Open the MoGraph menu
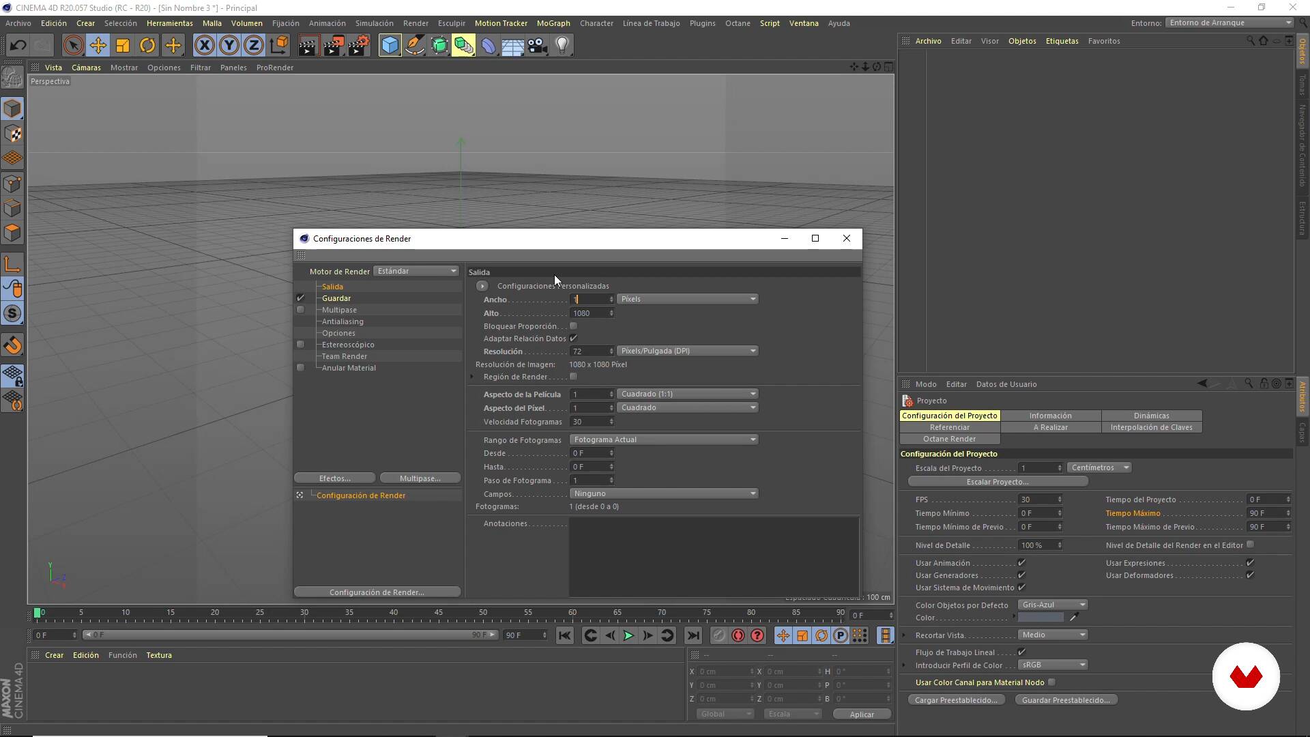The width and height of the screenshot is (1310, 737). [553, 23]
